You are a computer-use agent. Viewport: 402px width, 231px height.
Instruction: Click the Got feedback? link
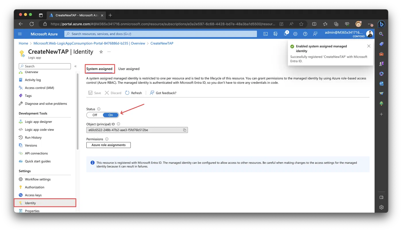pos(163,93)
